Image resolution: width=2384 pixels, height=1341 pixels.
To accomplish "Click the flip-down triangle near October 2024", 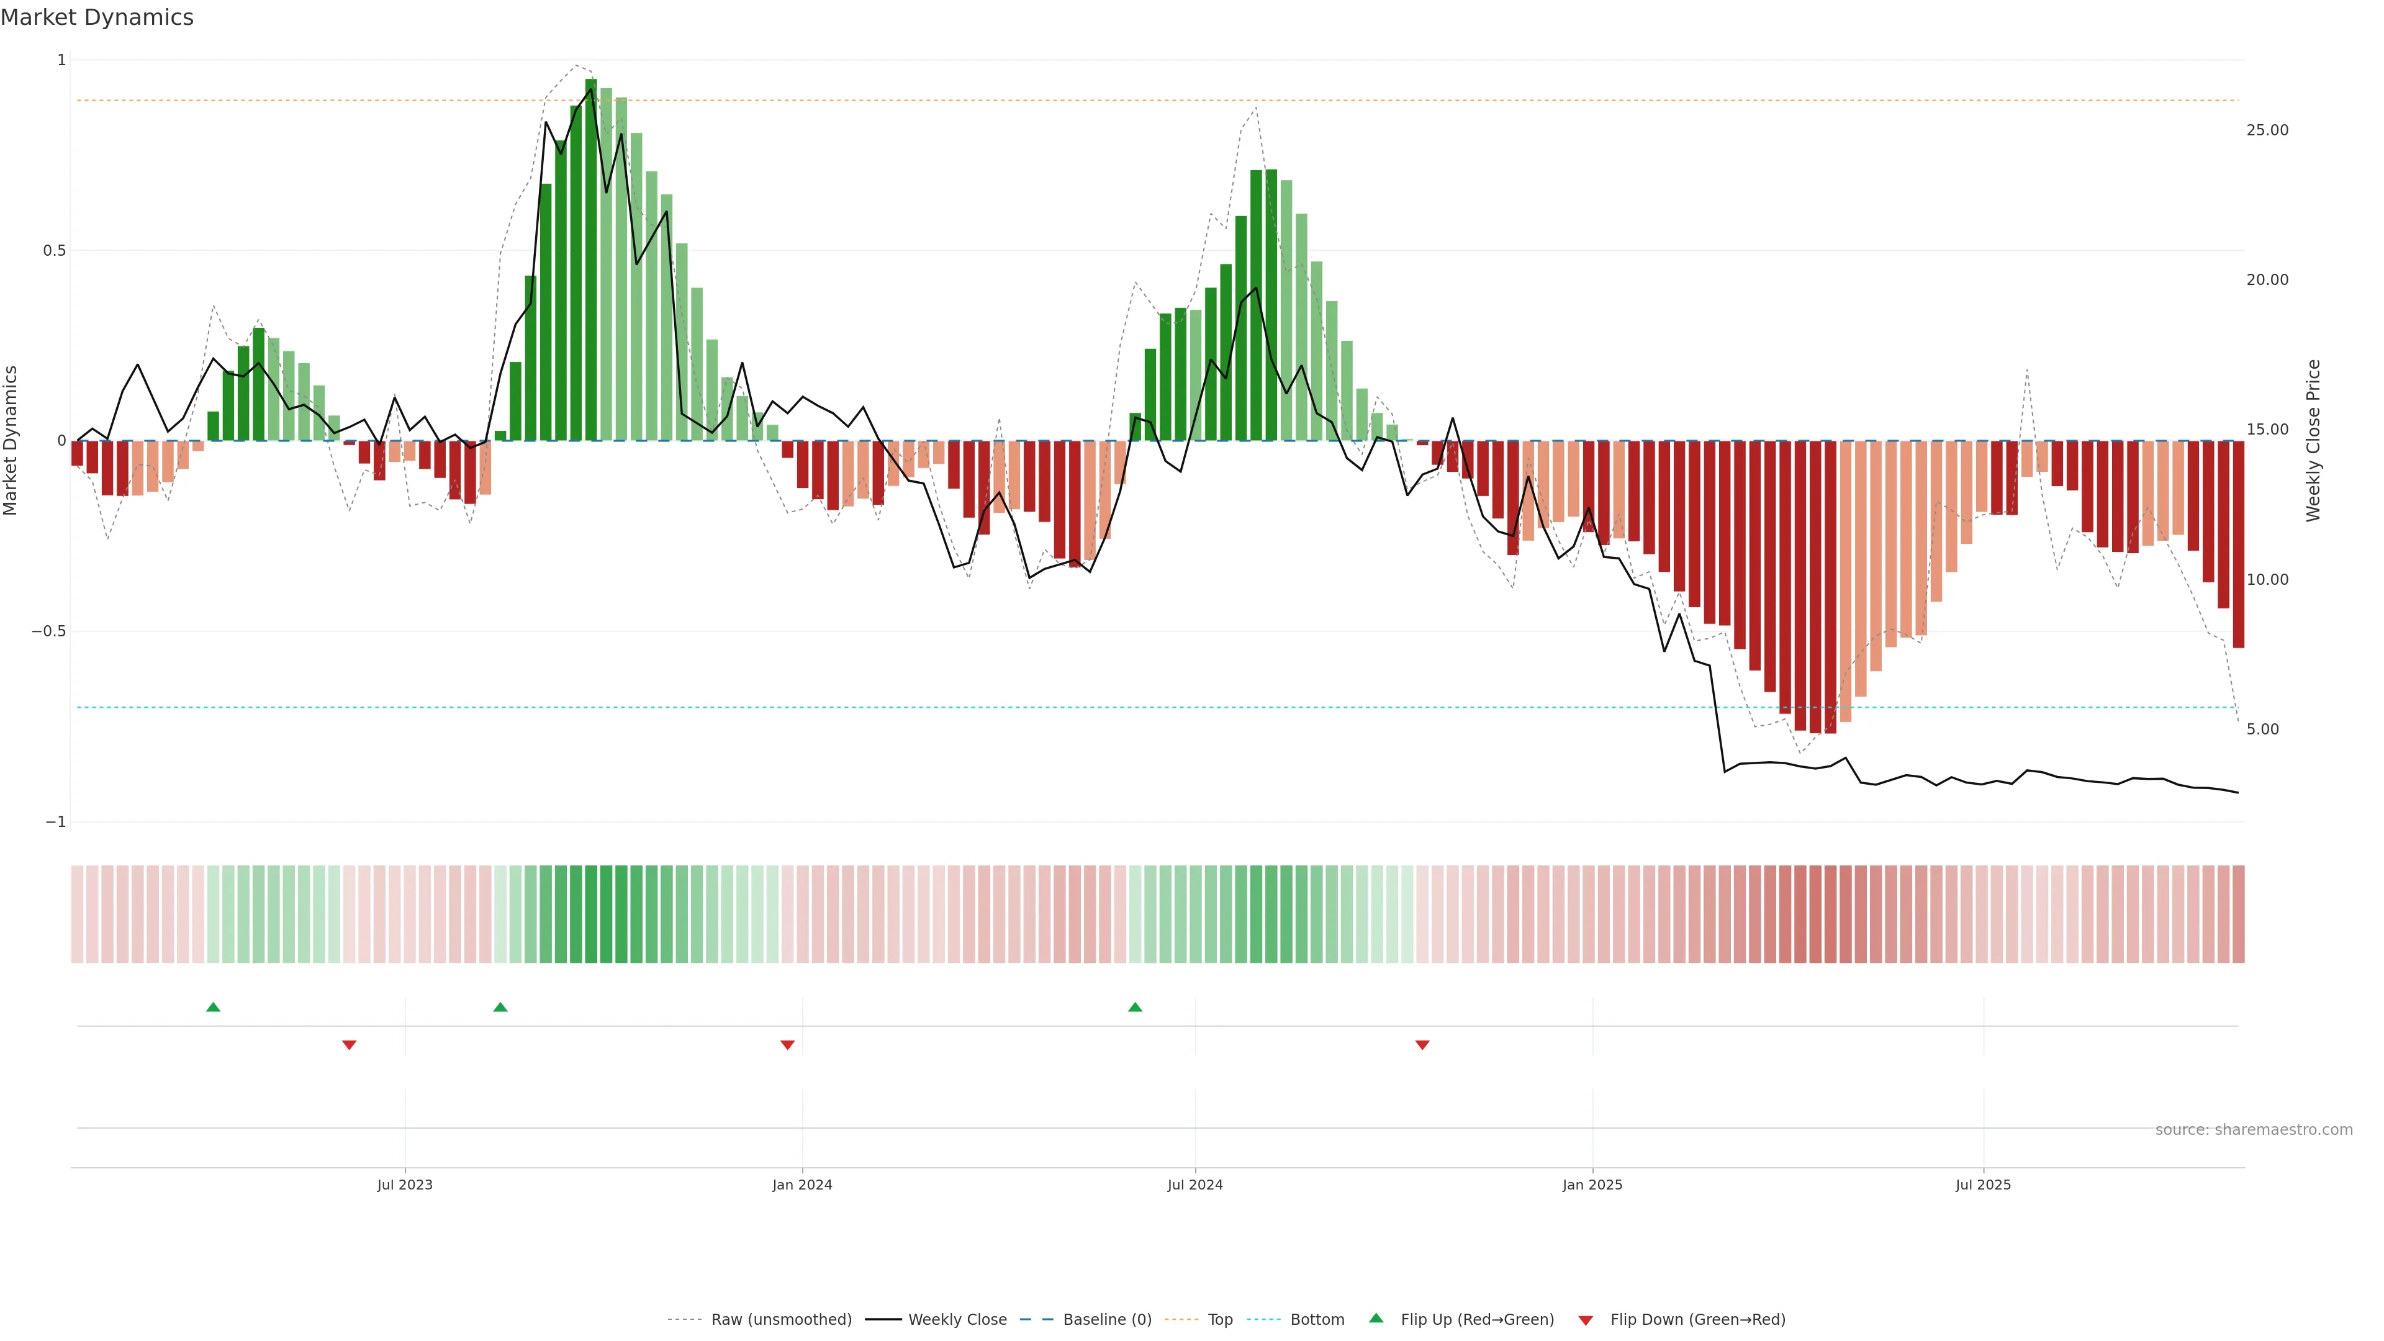I will click(1422, 1045).
